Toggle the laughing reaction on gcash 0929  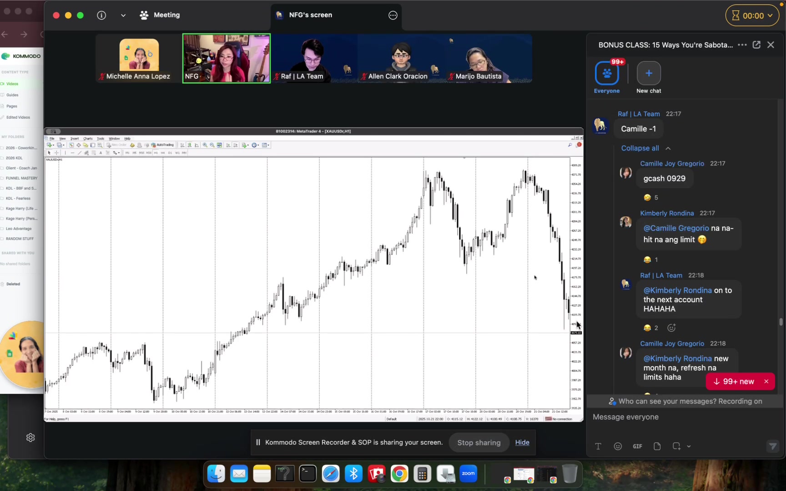(651, 197)
